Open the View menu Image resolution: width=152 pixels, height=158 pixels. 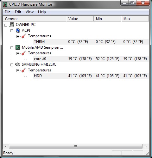[29, 12]
